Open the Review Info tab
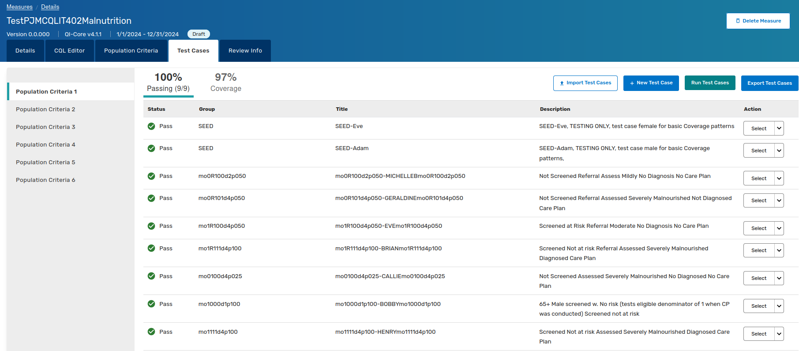 pyautogui.click(x=245, y=51)
